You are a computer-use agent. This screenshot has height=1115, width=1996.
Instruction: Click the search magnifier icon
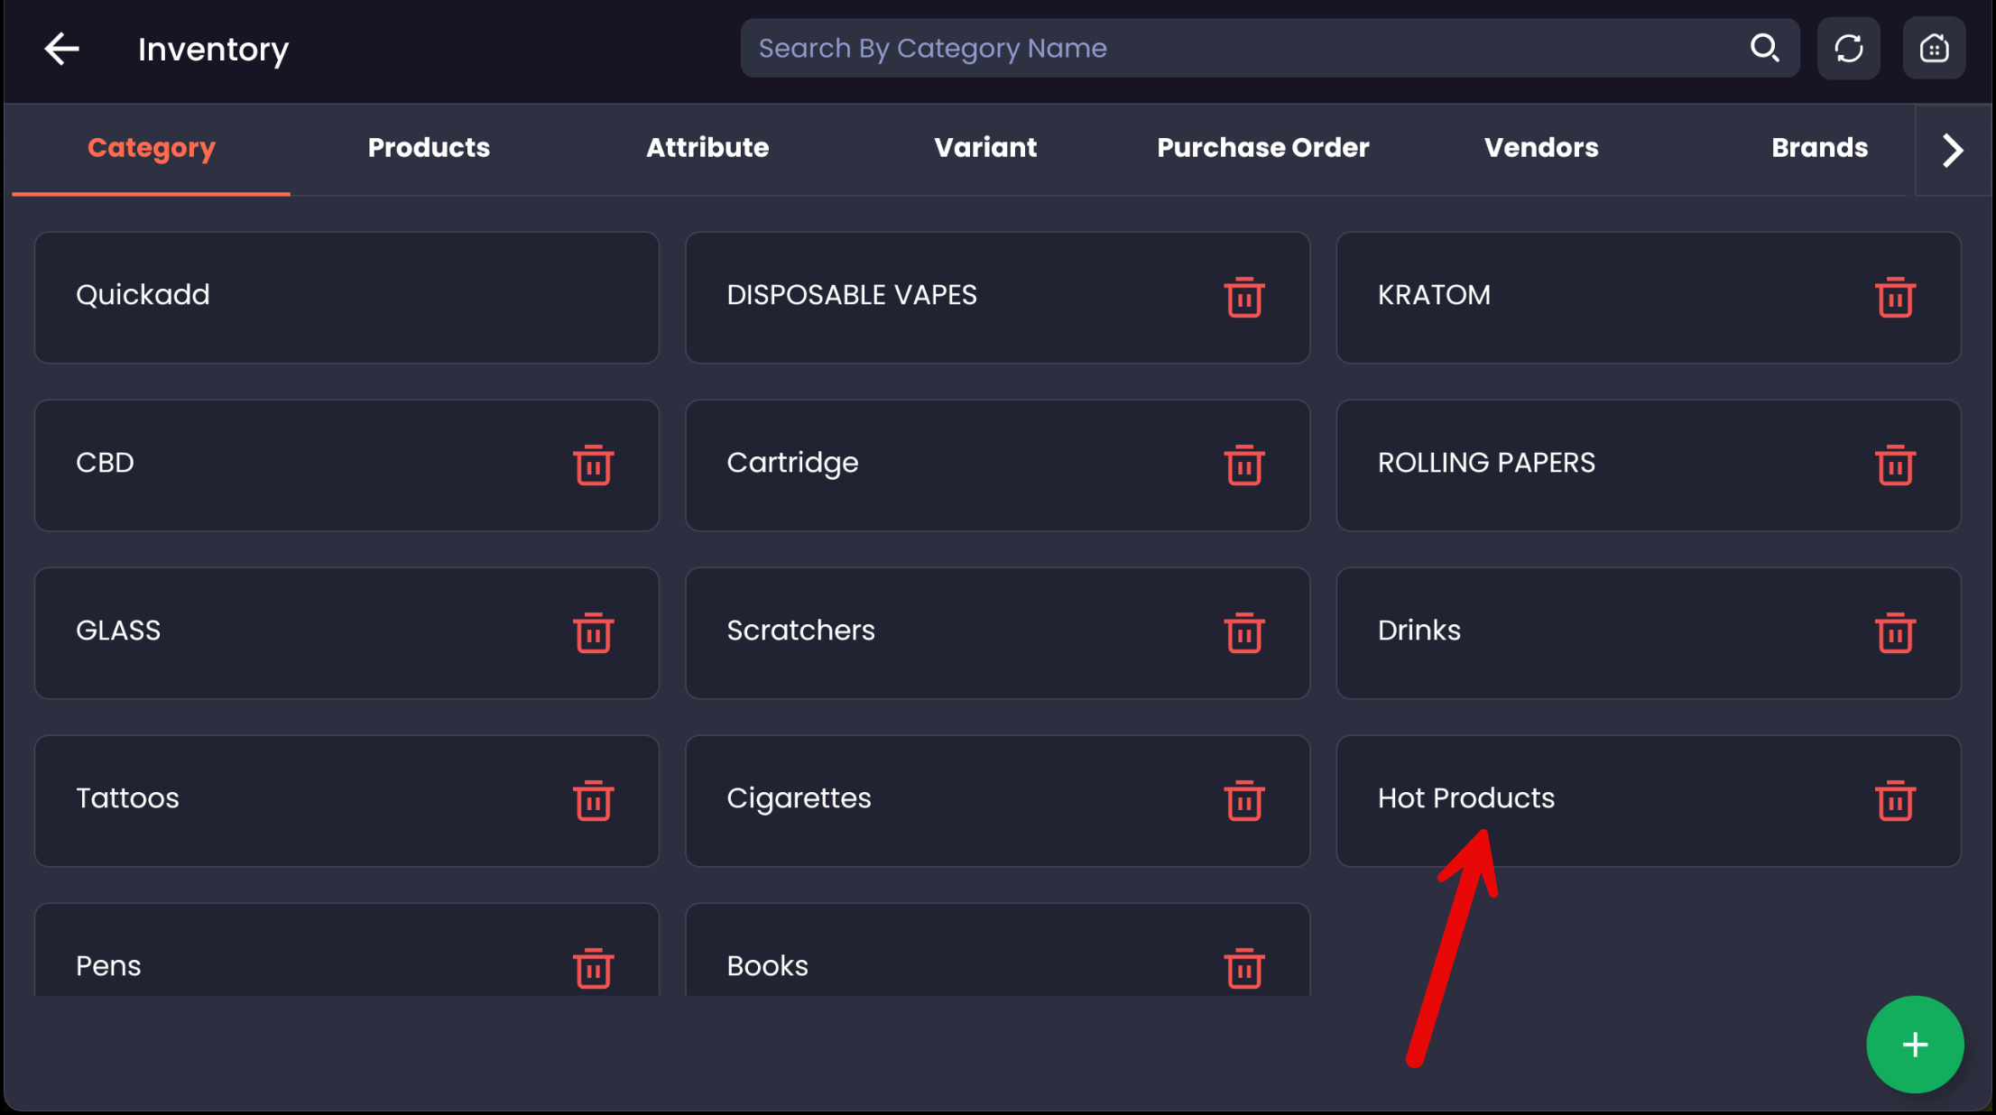click(x=1764, y=48)
